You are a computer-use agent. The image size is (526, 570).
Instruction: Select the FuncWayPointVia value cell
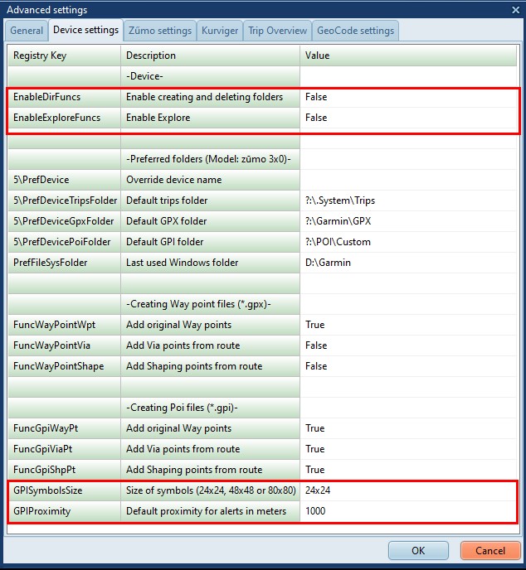(408, 345)
